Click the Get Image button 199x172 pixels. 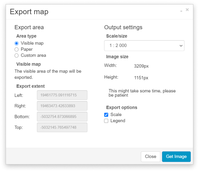click(x=176, y=157)
